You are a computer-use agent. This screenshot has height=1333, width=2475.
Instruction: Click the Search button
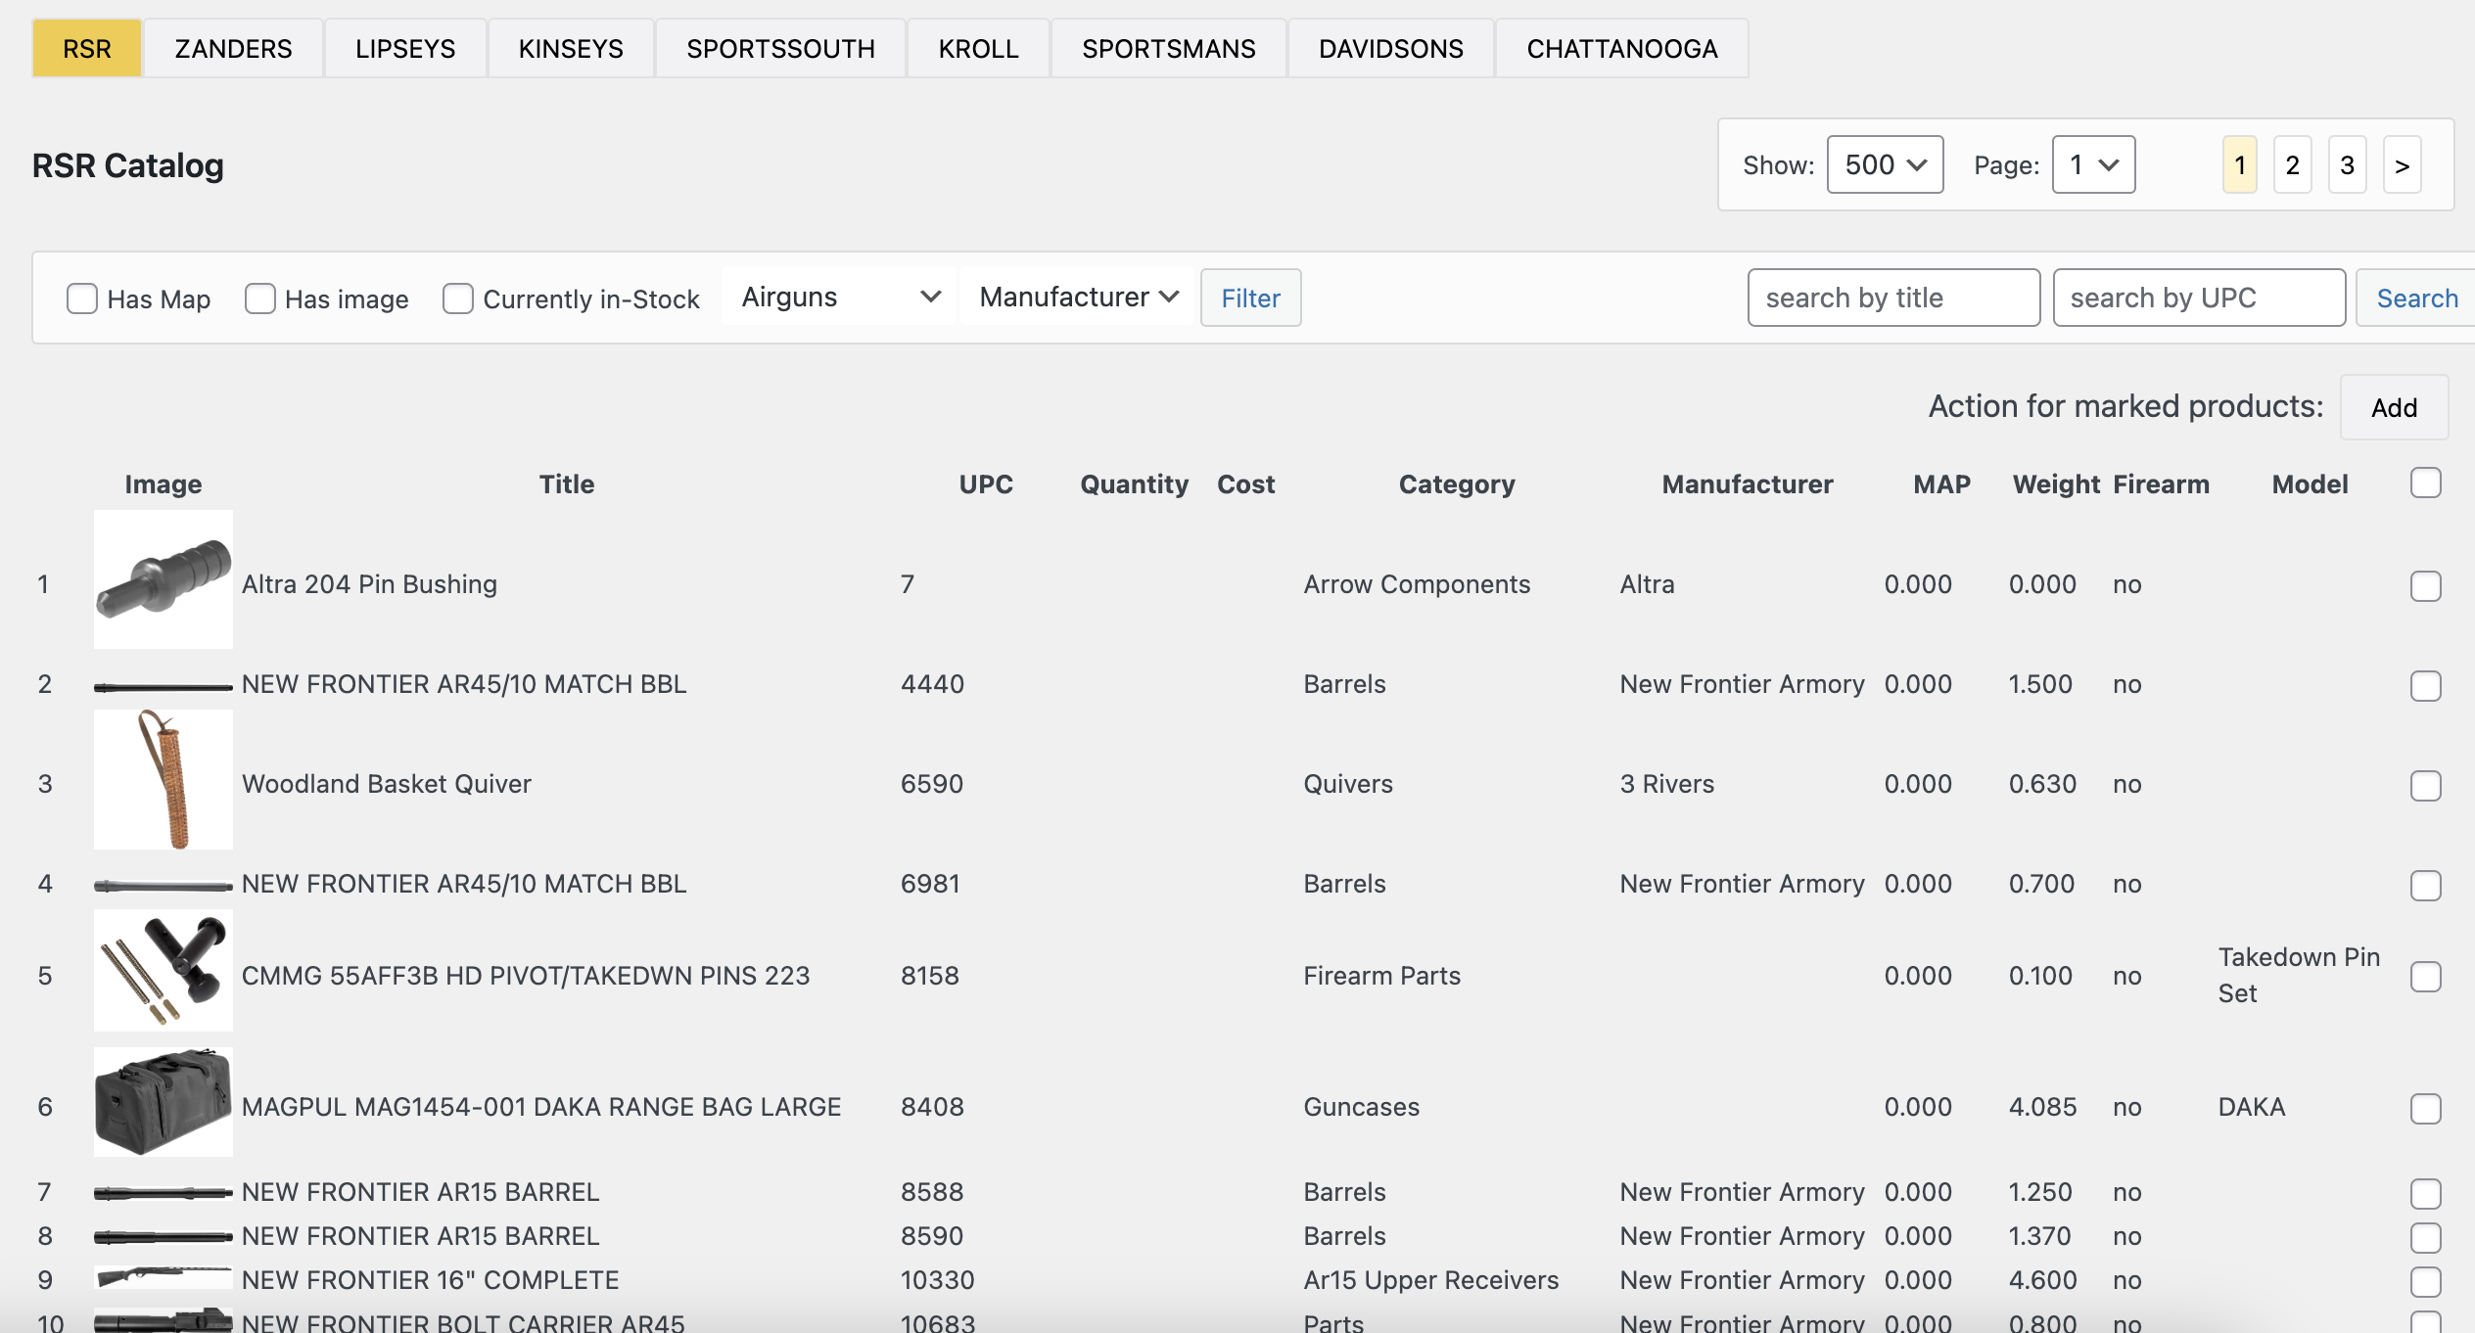pos(2416,298)
